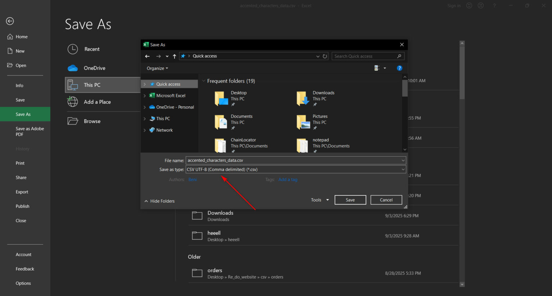This screenshot has height=296, width=552.
Task: Click the File name input field
Action: (293, 161)
